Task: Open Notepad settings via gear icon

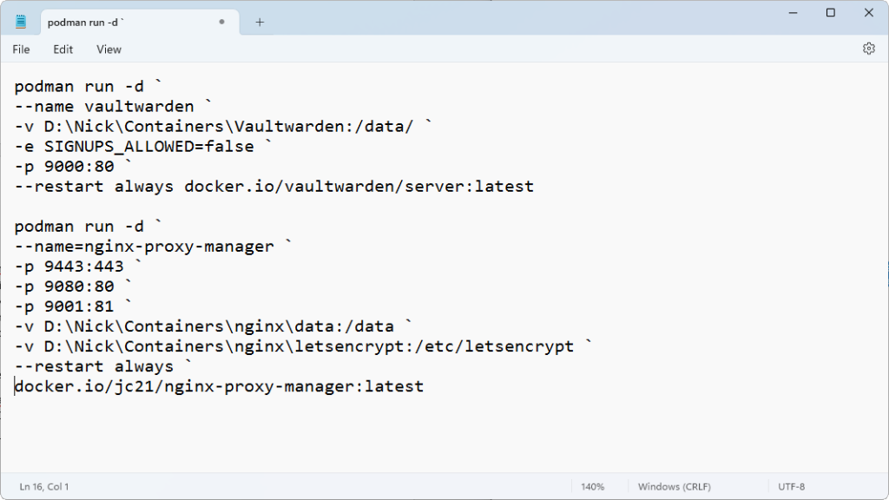Action: pyautogui.click(x=868, y=49)
